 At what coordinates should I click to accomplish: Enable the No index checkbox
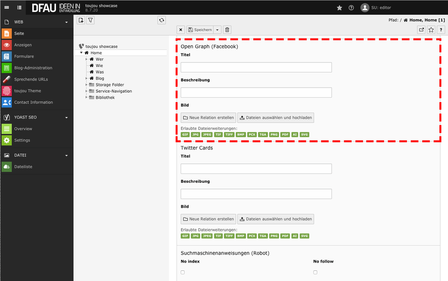click(x=183, y=272)
